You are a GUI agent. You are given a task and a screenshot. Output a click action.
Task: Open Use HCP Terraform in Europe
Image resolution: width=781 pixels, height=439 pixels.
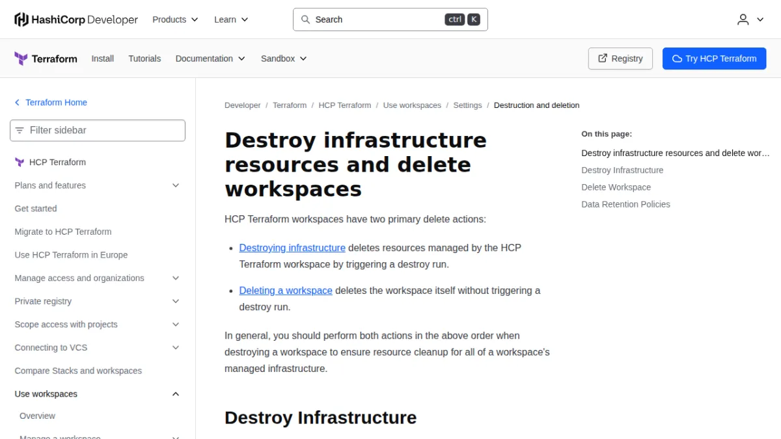[71, 255]
